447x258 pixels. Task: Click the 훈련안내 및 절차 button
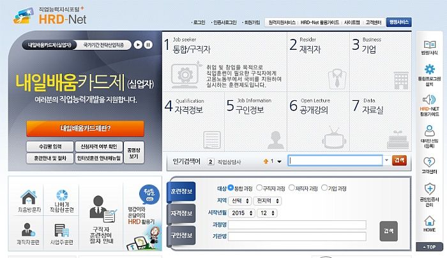click(50, 158)
